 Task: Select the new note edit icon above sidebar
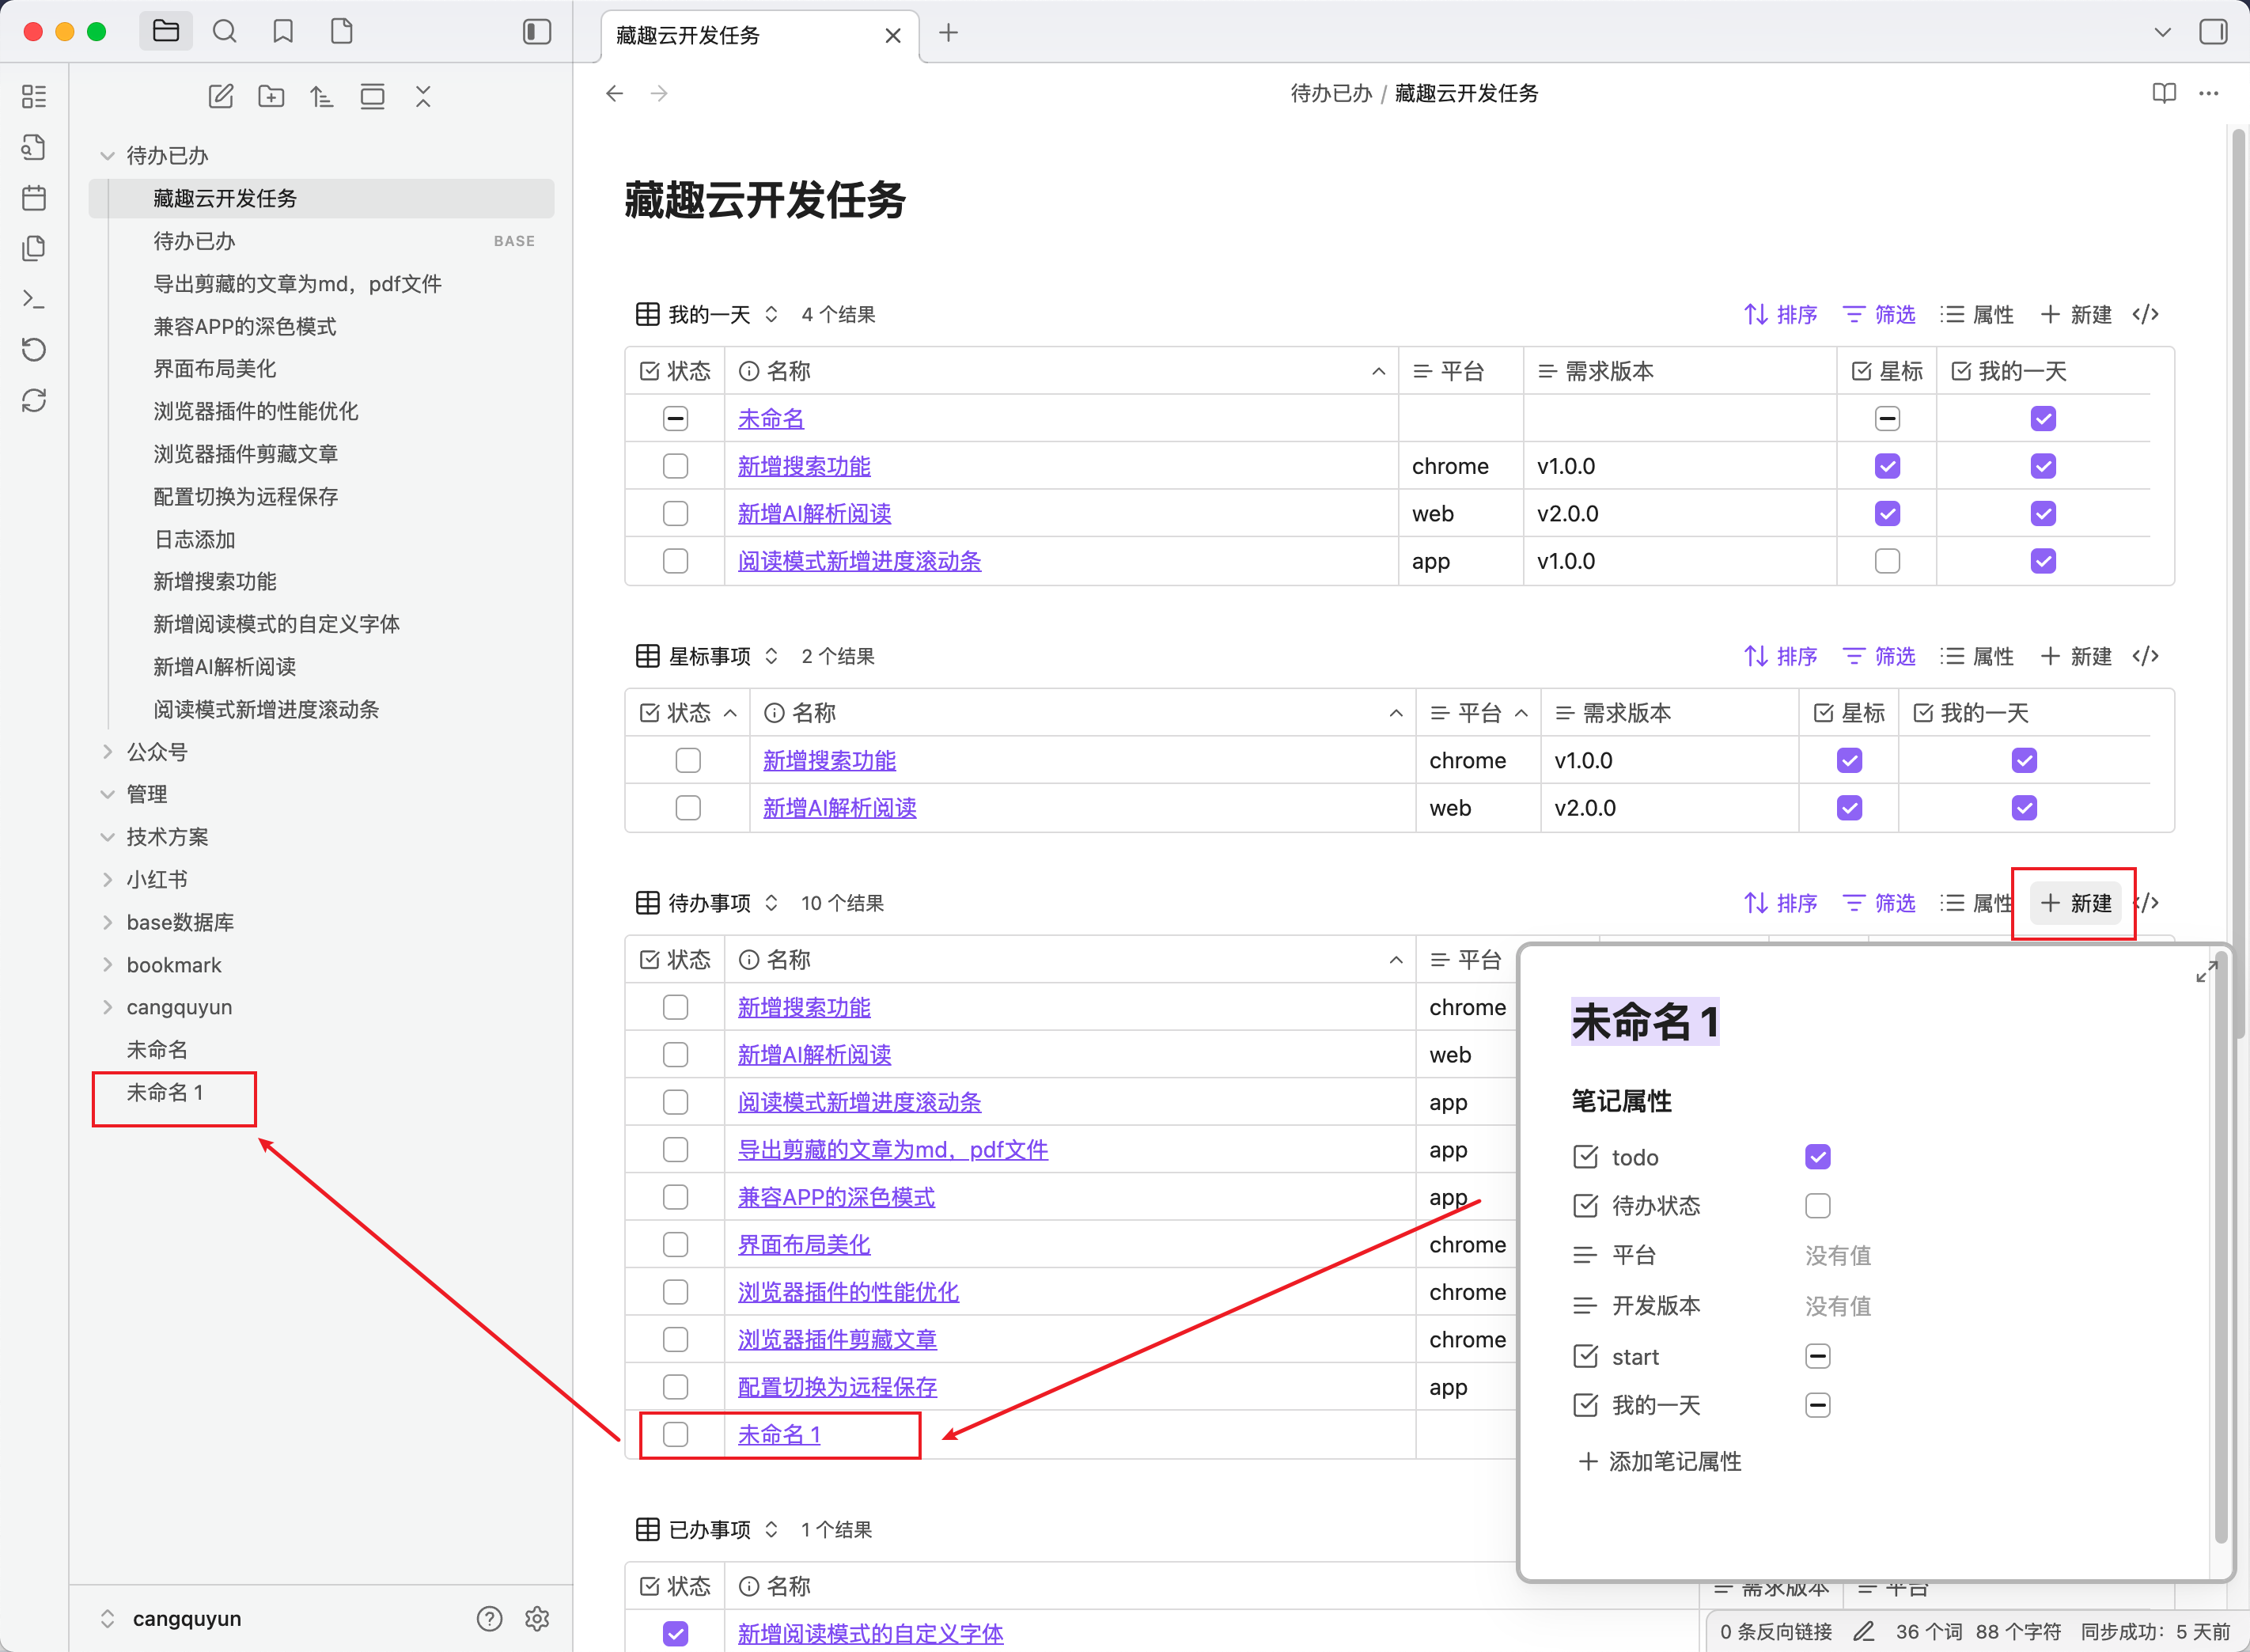coord(221,96)
